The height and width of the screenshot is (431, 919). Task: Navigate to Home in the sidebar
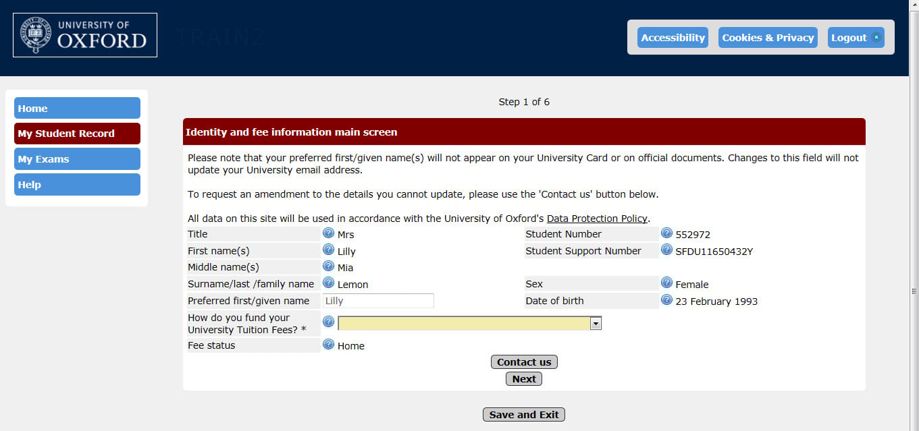click(76, 108)
